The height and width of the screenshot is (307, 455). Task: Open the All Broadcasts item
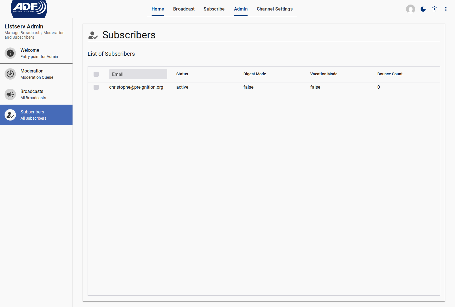[x=36, y=94]
